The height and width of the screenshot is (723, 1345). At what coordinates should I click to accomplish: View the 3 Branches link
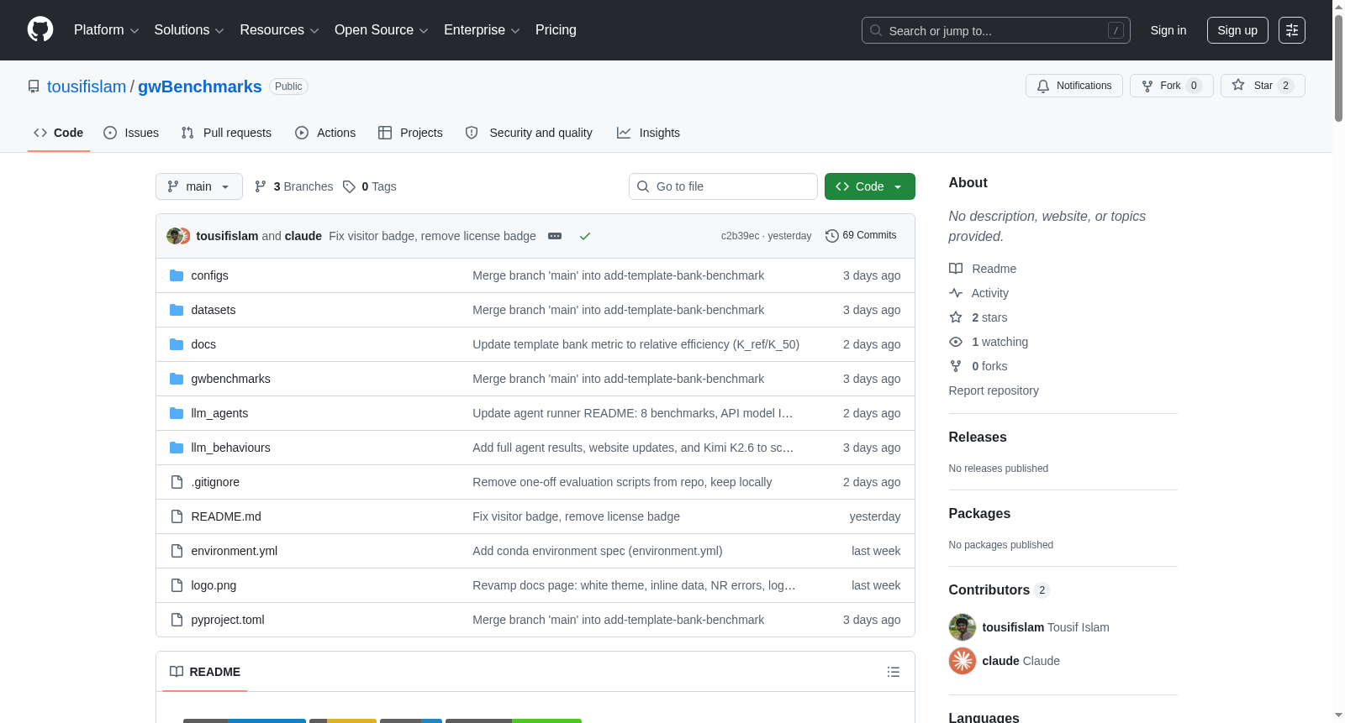pos(294,186)
